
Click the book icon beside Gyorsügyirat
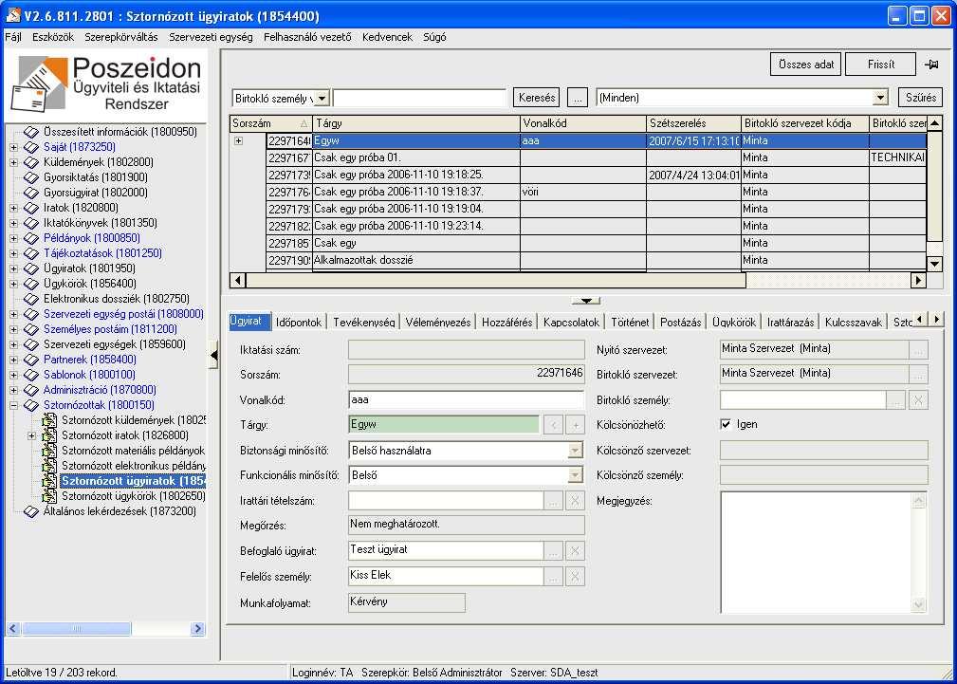coord(31,193)
